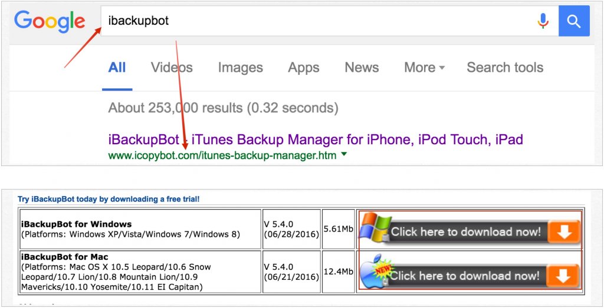The height and width of the screenshot is (308, 604).
Task: Click 'Click here to download now!' for Mac
Action: (465, 276)
